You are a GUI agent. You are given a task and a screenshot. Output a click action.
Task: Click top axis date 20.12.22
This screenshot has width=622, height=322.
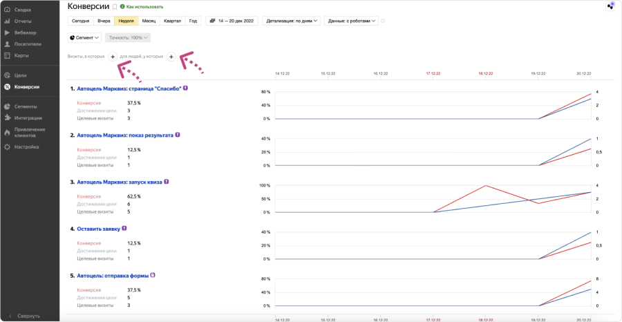click(x=585, y=73)
